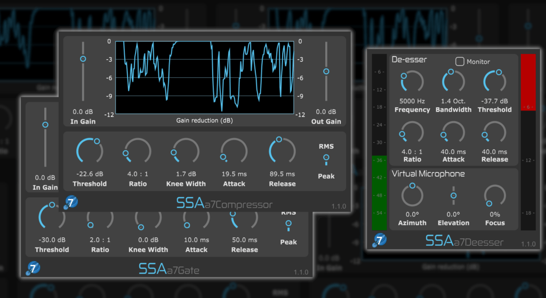Click the 19.5 ms Attack value
546x298 pixels.
pos(234,174)
